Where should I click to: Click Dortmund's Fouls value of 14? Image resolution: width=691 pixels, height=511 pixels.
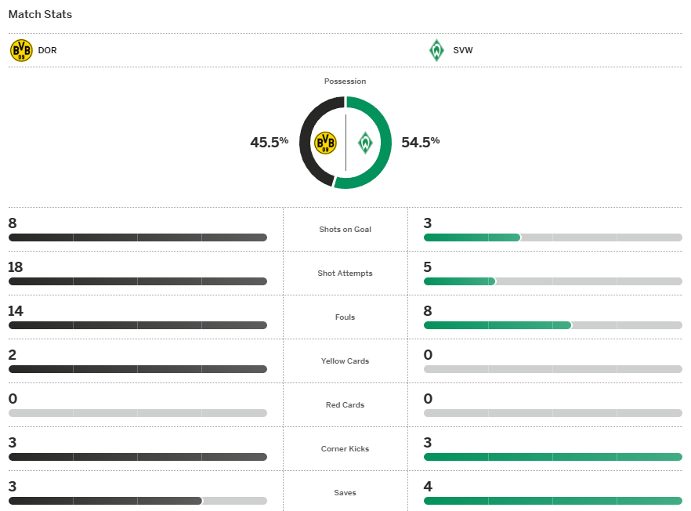tap(16, 311)
